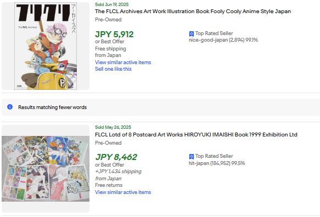Click Top Rated Seller badge icon for hit-japan
This screenshot has width=320, height=217.
(191, 157)
